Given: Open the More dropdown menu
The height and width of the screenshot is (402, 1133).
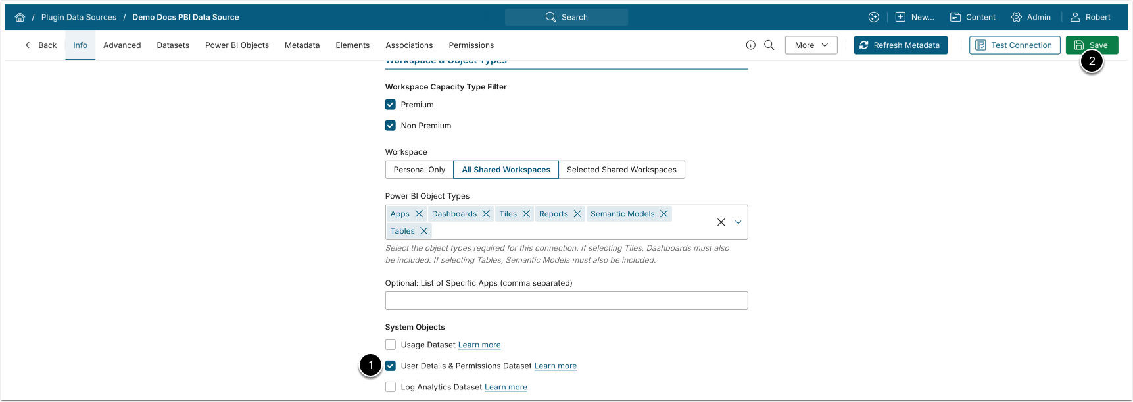Looking at the screenshot, I should pos(811,45).
